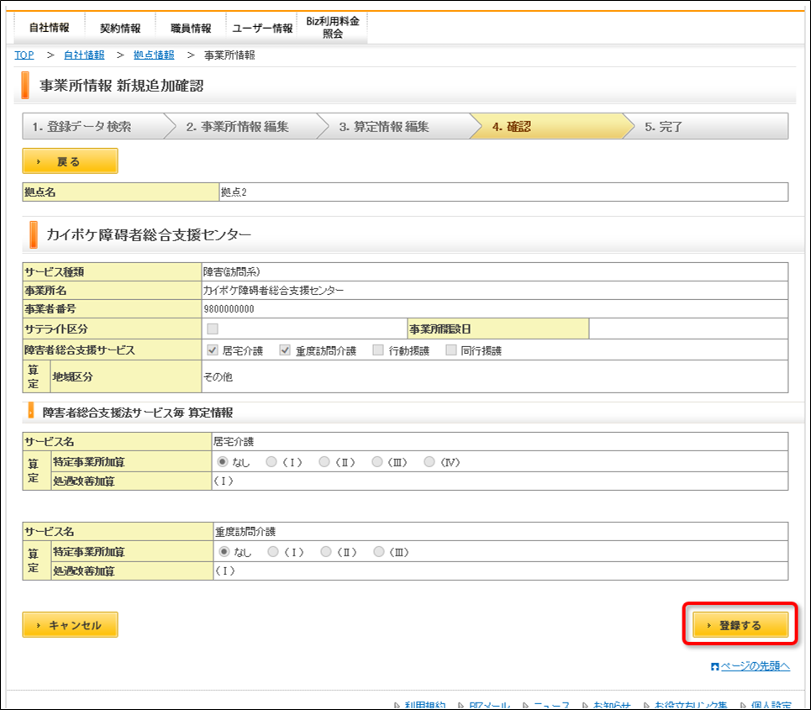Click the ページの先頭へ link
This screenshot has height=710, width=811.
coord(756,666)
